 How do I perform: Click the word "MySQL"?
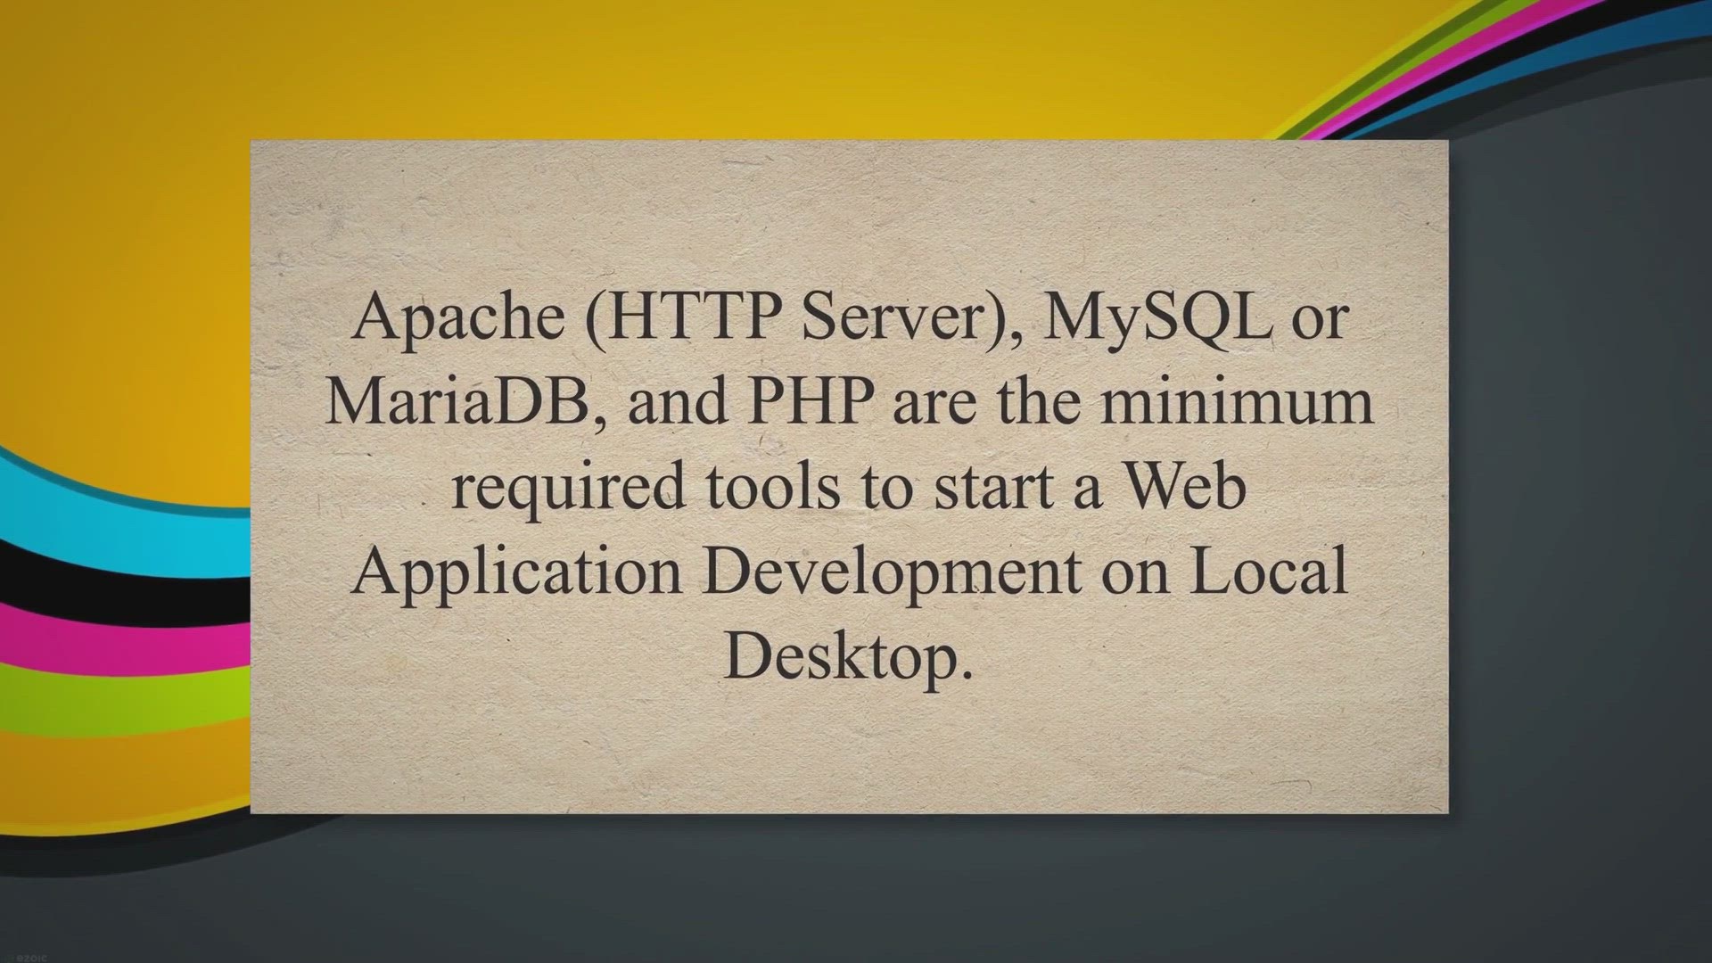tap(1158, 317)
